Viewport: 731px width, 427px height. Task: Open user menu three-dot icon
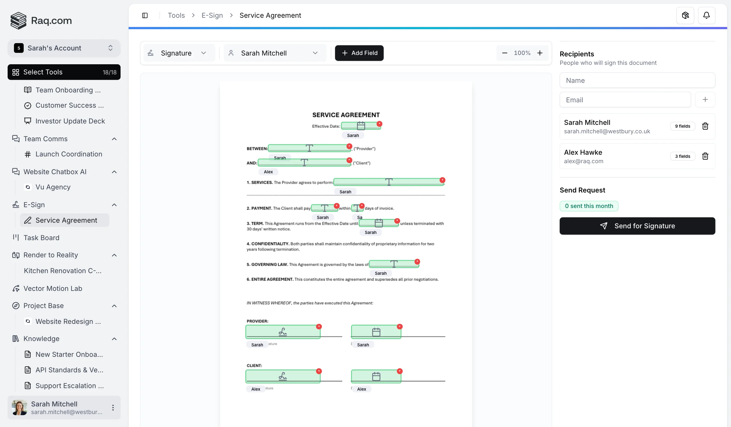pos(113,407)
